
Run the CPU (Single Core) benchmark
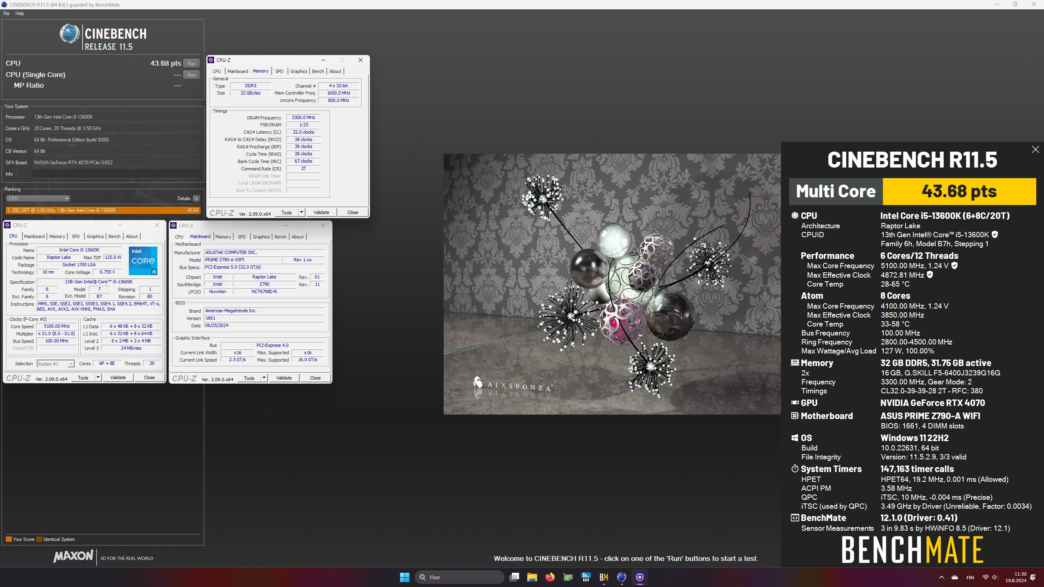[x=191, y=75]
